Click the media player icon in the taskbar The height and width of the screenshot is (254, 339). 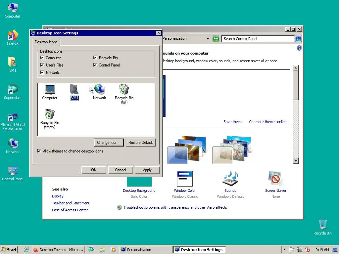tap(114, 250)
